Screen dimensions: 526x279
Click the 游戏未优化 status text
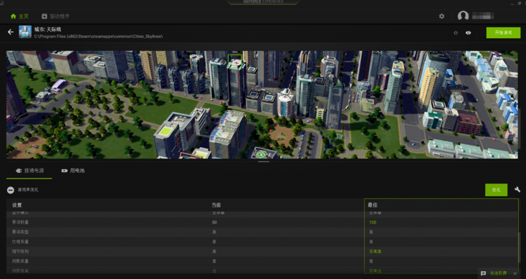click(x=28, y=189)
